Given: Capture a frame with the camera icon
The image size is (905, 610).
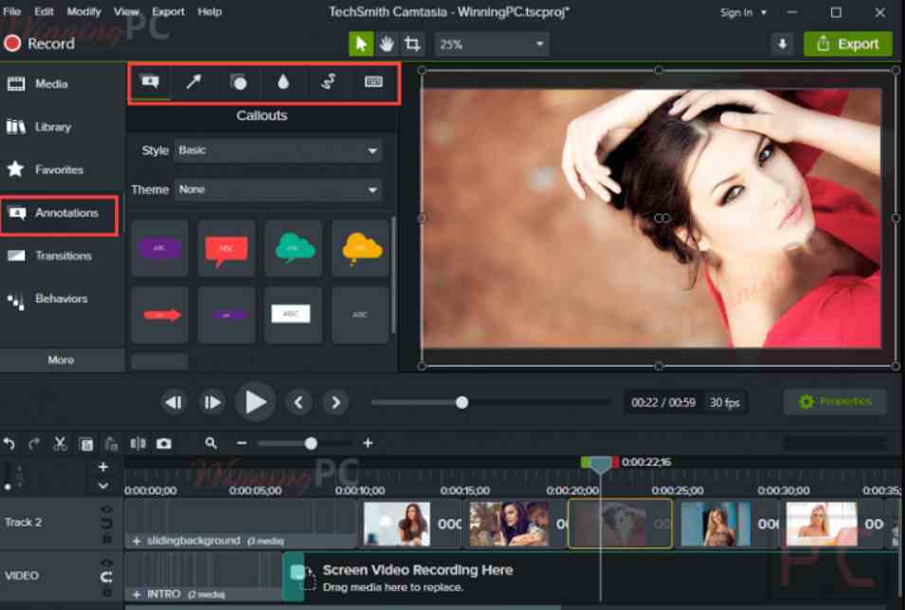Looking at the screenshot, I should click(x=164, y=443).
